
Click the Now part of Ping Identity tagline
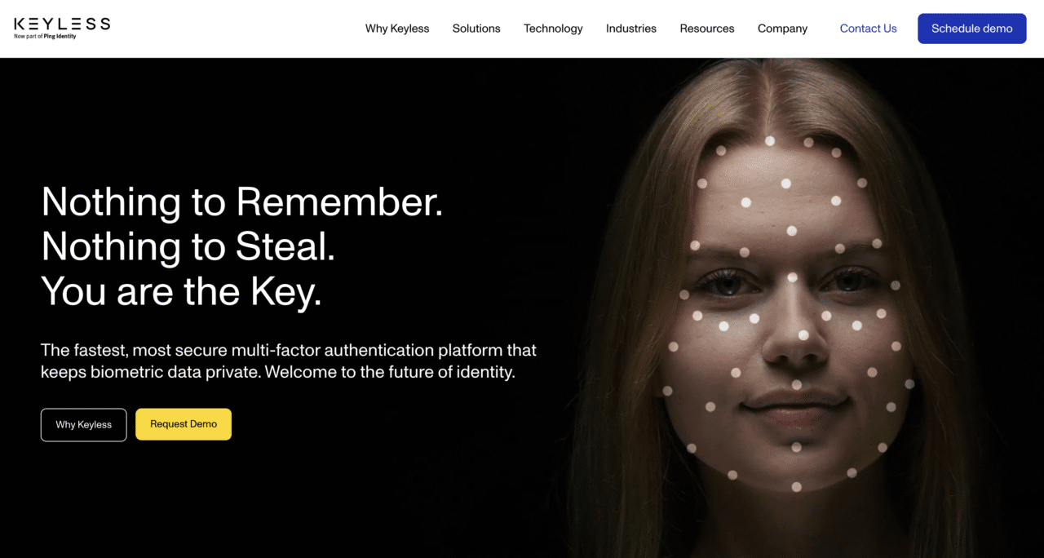(x=45, y=36)
